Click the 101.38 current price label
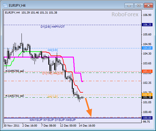Viewport: 156px width, 131px height. tap(147, 97)
